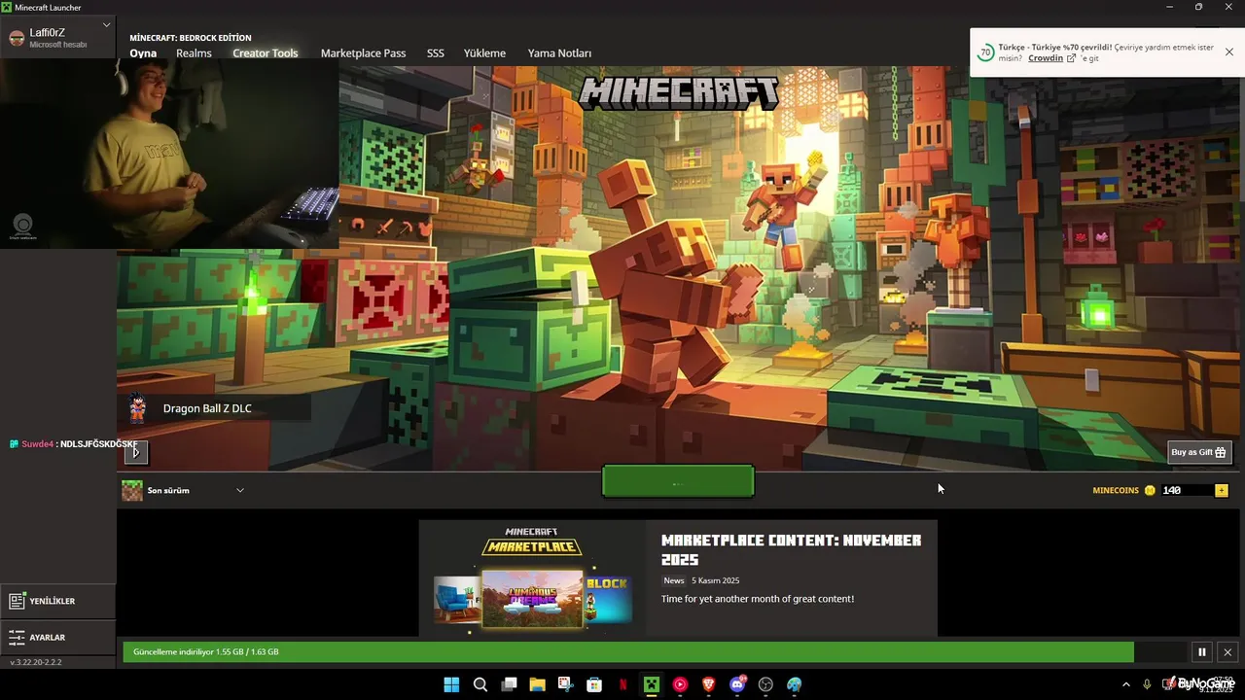Open the SSS tab
Screen dimensions: 1245x700
tap(436, 53)
